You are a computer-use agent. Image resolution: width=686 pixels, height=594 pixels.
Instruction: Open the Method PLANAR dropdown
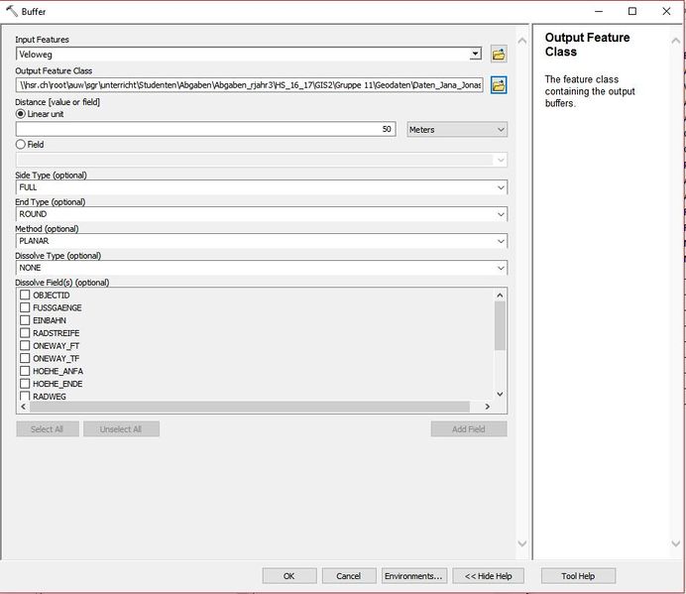262,241
